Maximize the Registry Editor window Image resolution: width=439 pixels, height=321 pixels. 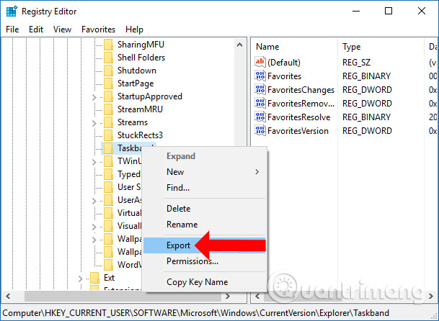389,12
